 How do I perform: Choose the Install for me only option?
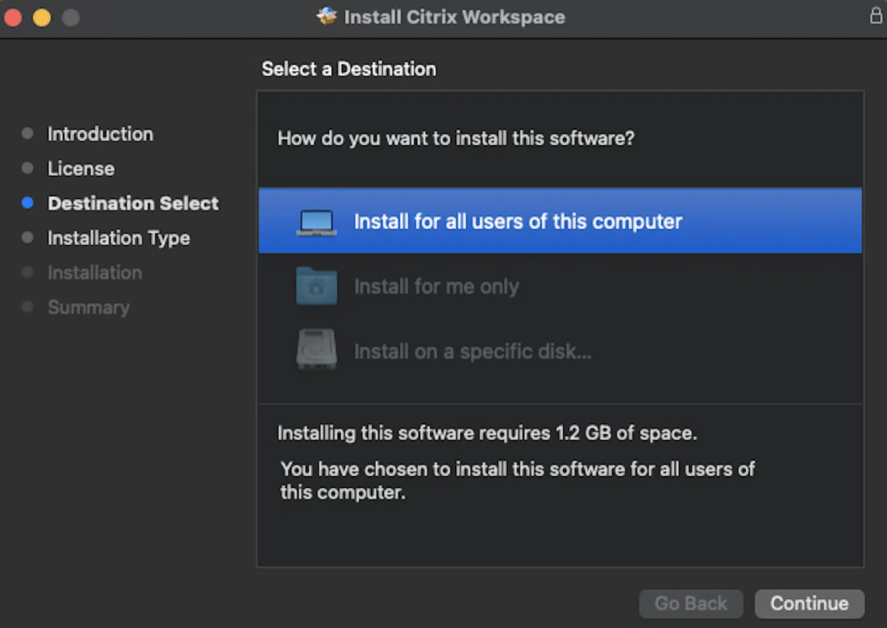click(560, 286)
